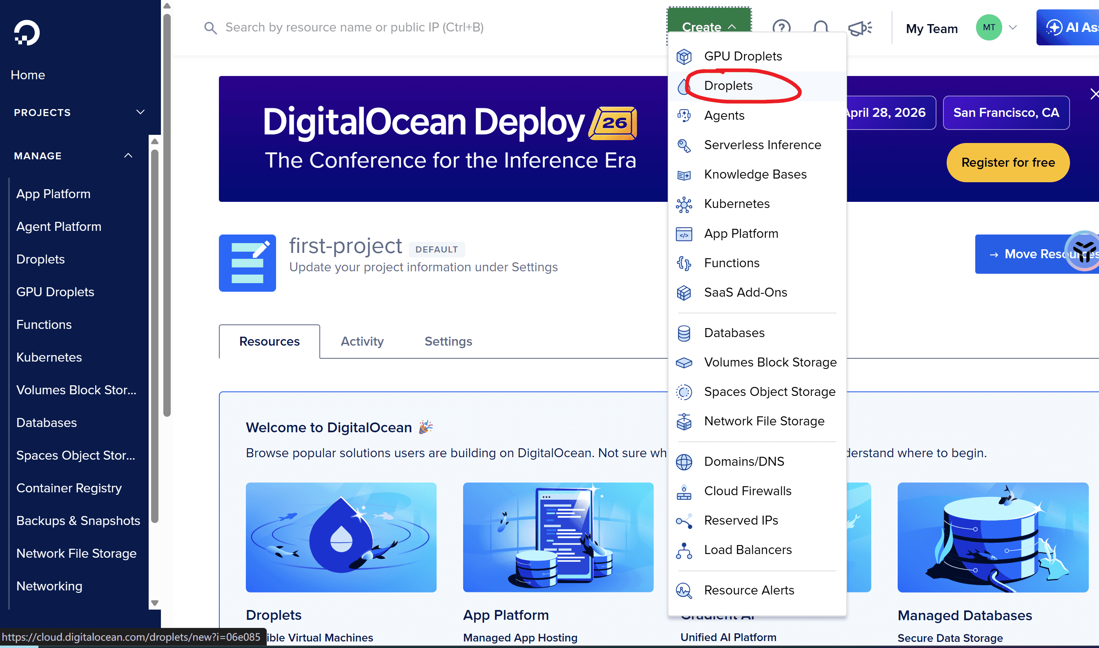
Task: Open the My Team account dropdown arrow
Action: click(1012, 27)
